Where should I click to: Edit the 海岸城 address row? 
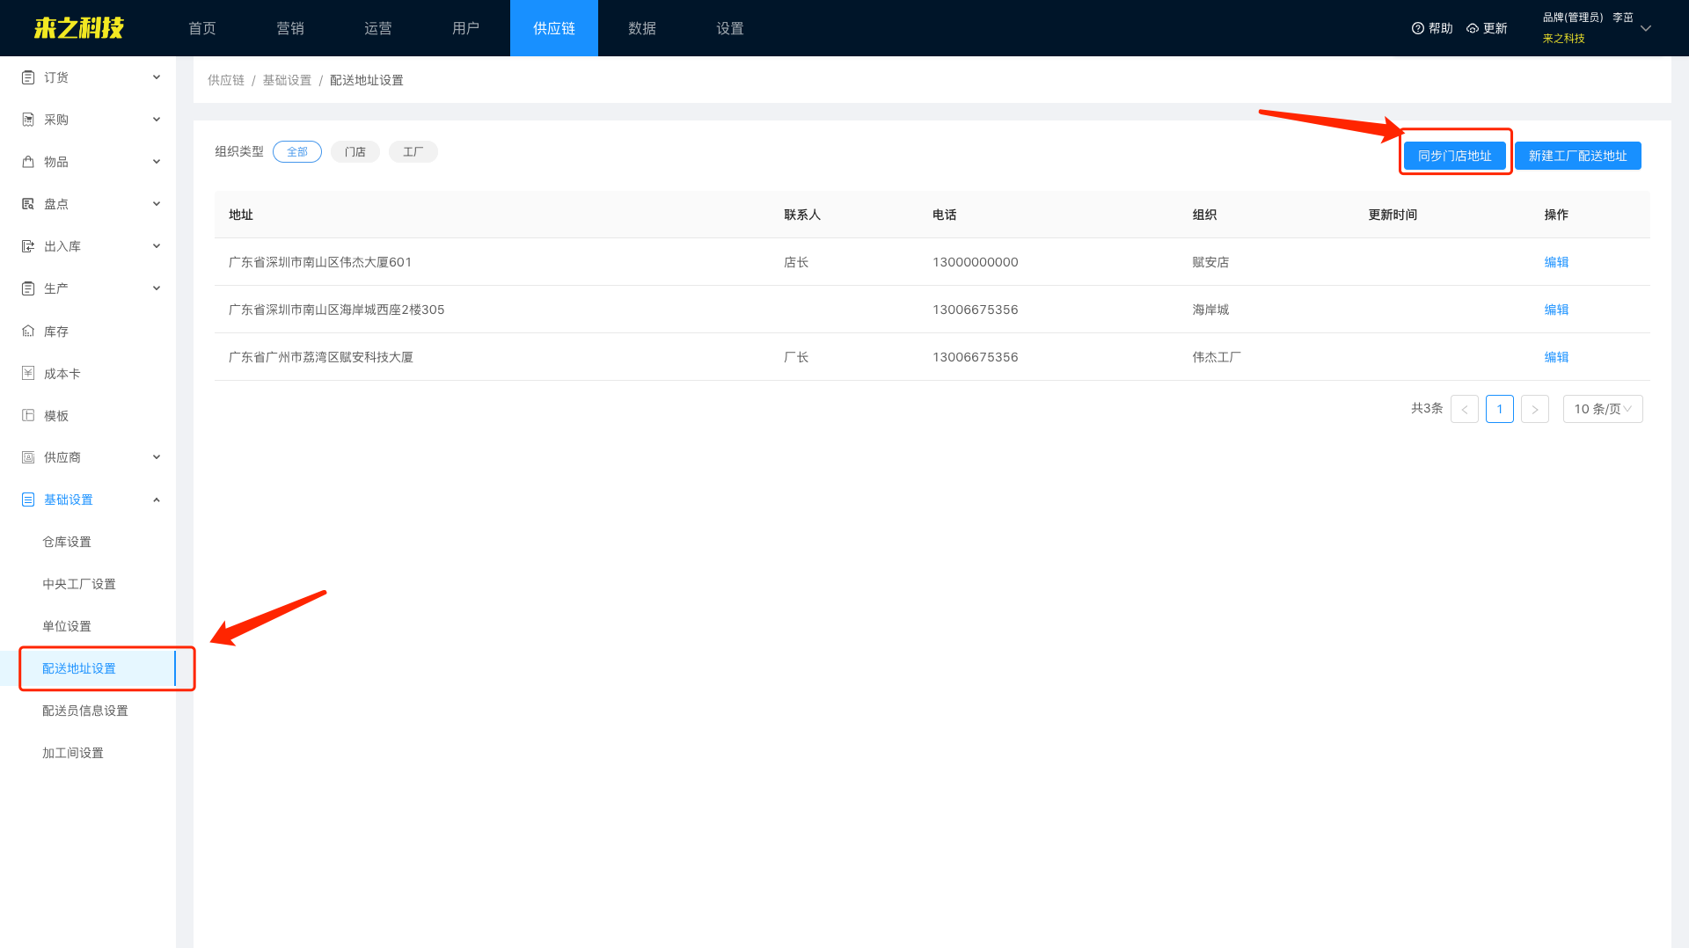pos(1556,310)
